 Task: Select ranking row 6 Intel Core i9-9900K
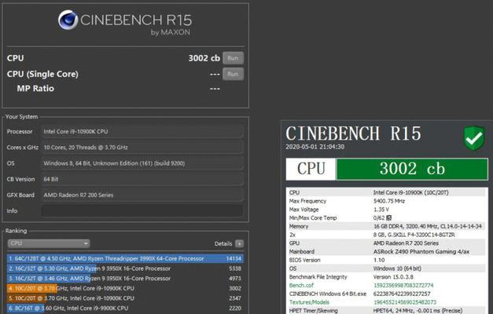point(125,308)
